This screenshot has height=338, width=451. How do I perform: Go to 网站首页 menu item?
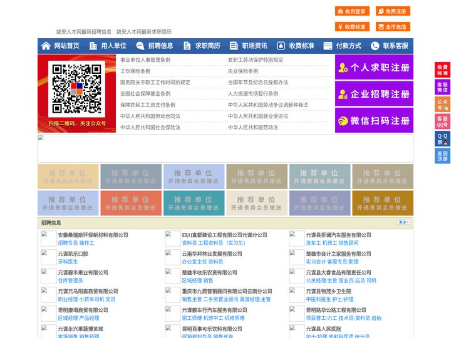point(66,46)
